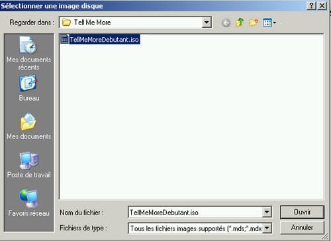The height and width of the screenshot is (241, 331).
Task: Select the TellMeMoreDebutant.iso file icon
Action: [64, 39]
